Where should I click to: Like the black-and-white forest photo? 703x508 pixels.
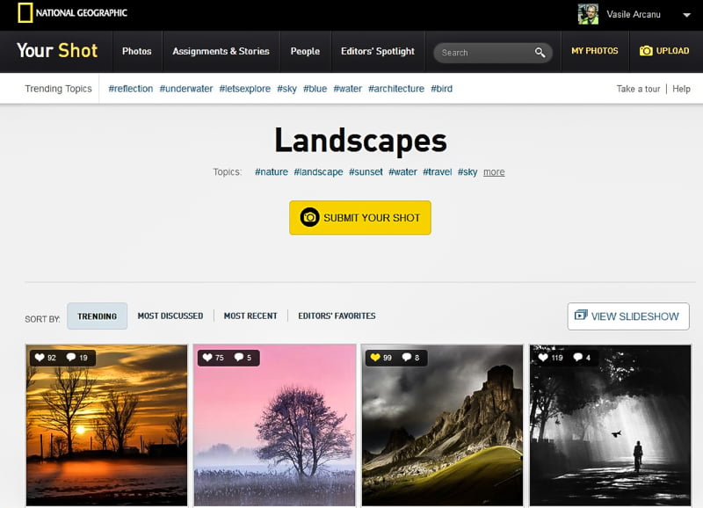543,358
